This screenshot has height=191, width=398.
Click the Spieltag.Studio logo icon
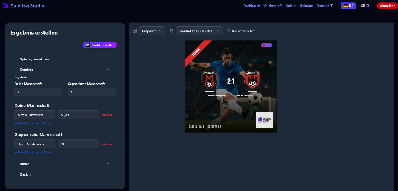[5, 6]
